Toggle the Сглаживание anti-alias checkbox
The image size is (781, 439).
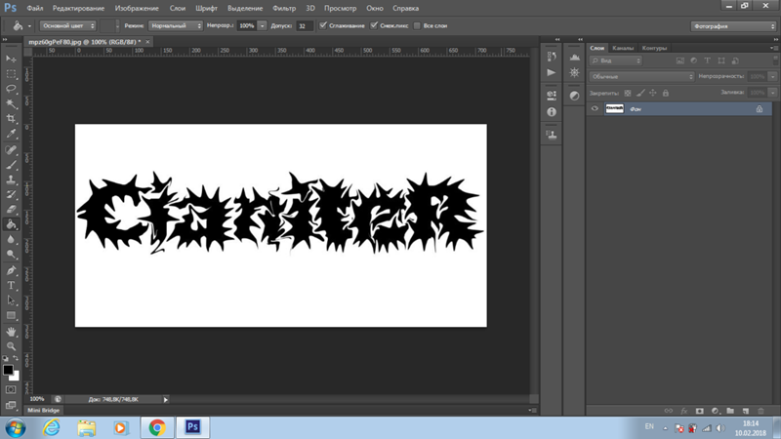coord(323,25)
